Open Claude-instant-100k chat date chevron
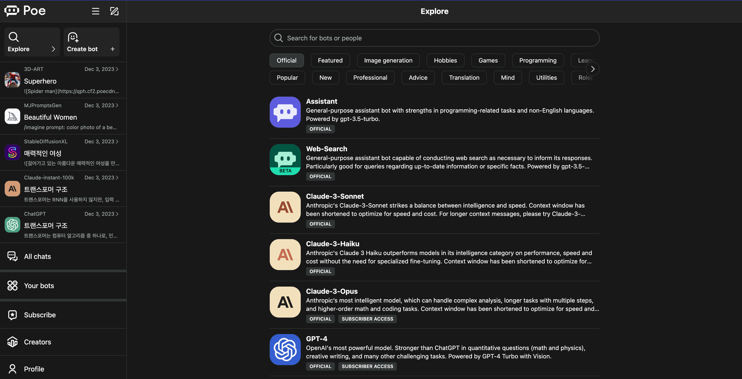 pyautogui.click(x=117, y=178)
